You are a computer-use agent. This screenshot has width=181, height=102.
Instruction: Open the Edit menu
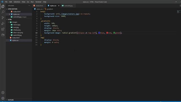click(x=10, y=2)
